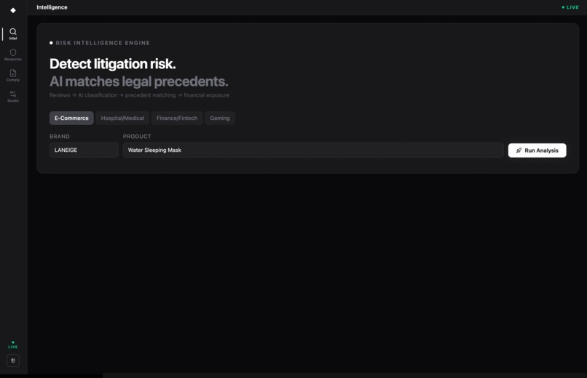Run the analysis with Run Analysis button
This screenshot has height=378, width=587.
pos(537,150)
